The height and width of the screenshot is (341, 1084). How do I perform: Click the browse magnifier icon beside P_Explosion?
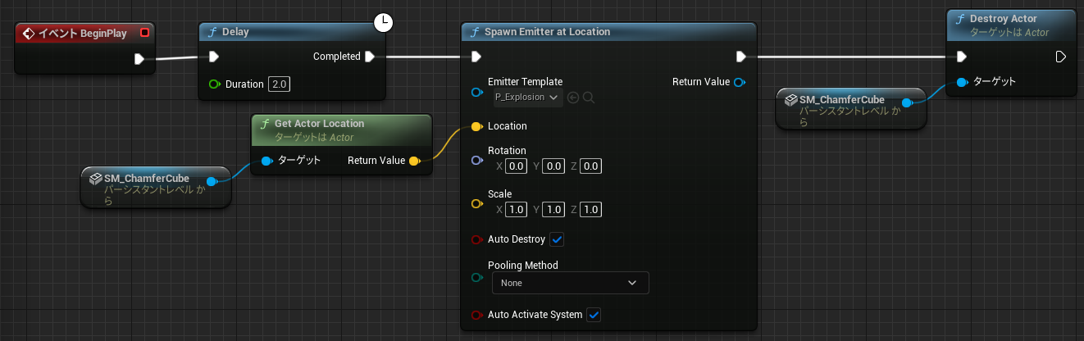point(588,98)
